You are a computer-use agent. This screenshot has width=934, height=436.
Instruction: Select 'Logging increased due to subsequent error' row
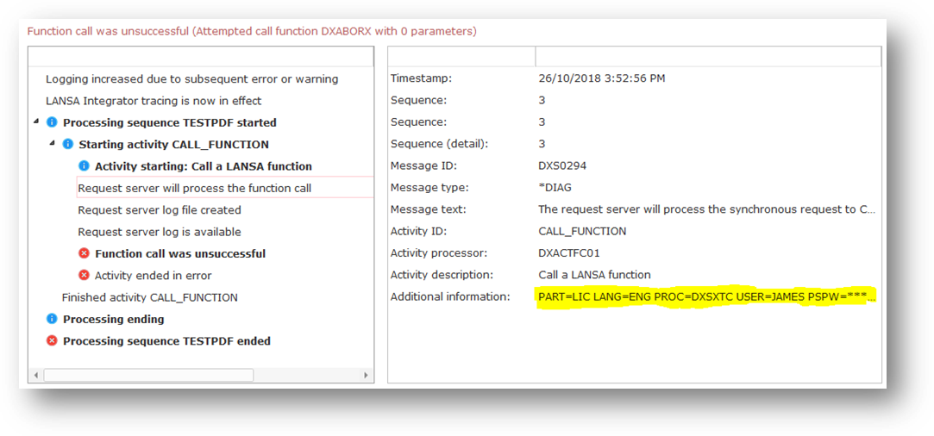[x=191, y=79]
